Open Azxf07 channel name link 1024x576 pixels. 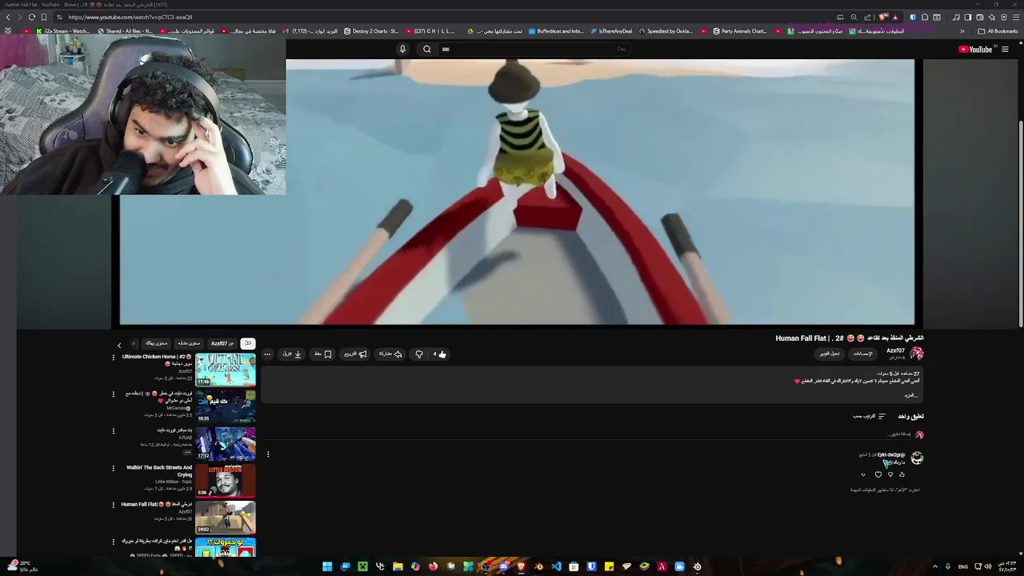tap(895, 350)
